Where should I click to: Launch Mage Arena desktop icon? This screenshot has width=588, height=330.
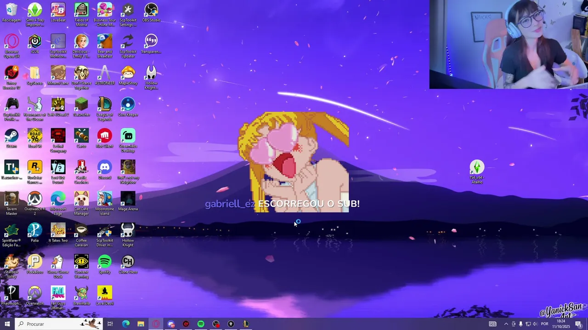pos(128,202)
